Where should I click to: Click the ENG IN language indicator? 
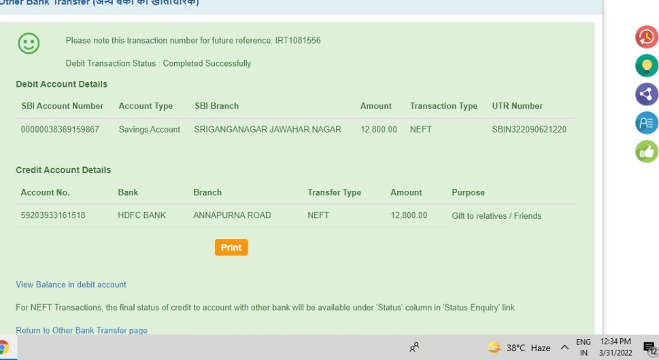(x=584, y=348)
